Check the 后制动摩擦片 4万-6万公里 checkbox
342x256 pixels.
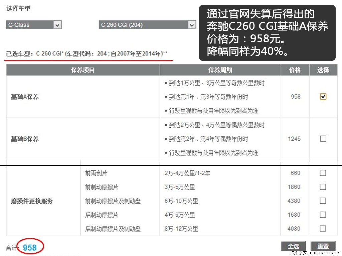pyautogui.click(x=323, y=215)
